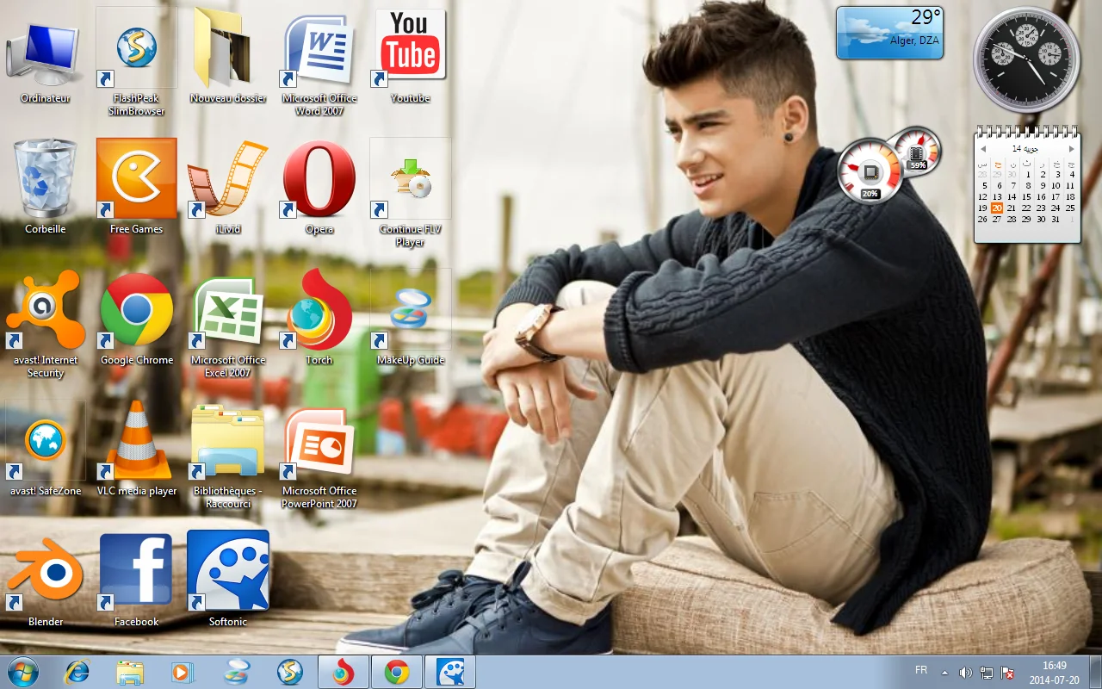Click Torch browser in the taskbar

344,672
